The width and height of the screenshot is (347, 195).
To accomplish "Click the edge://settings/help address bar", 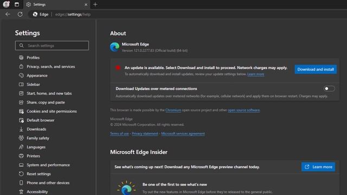I will tap(73, 15).
